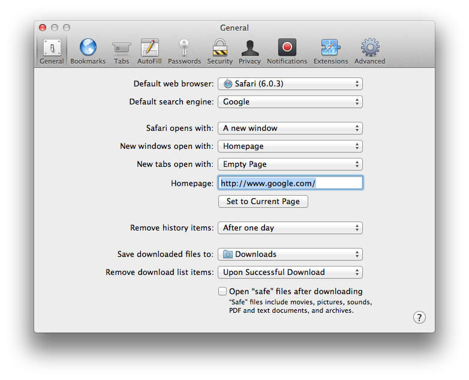The width and height of the screenshot is (469, 380).
Task: Open the Notifications red dot icon
Action: point(287,51)
